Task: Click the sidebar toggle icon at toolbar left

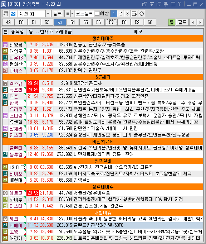Action: click(x=6, y=14)
